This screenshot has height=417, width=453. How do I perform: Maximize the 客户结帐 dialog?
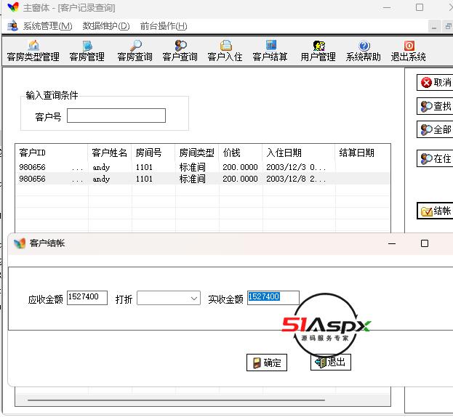(x=425, y=243)
